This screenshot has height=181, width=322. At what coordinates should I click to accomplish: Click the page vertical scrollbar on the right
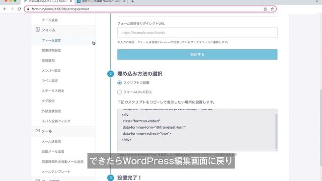(x=321, y=127)
